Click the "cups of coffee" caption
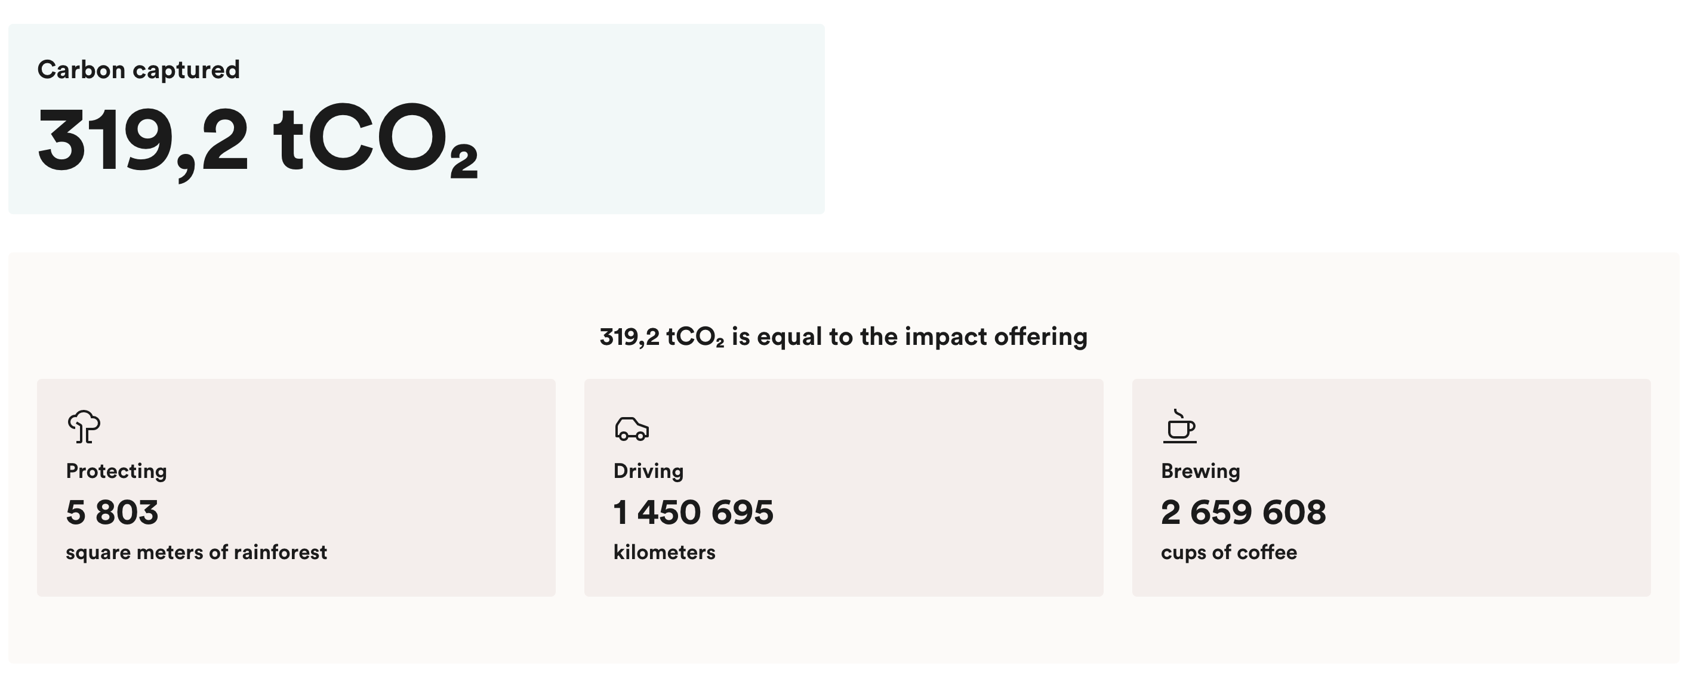 coord(1228,552)
